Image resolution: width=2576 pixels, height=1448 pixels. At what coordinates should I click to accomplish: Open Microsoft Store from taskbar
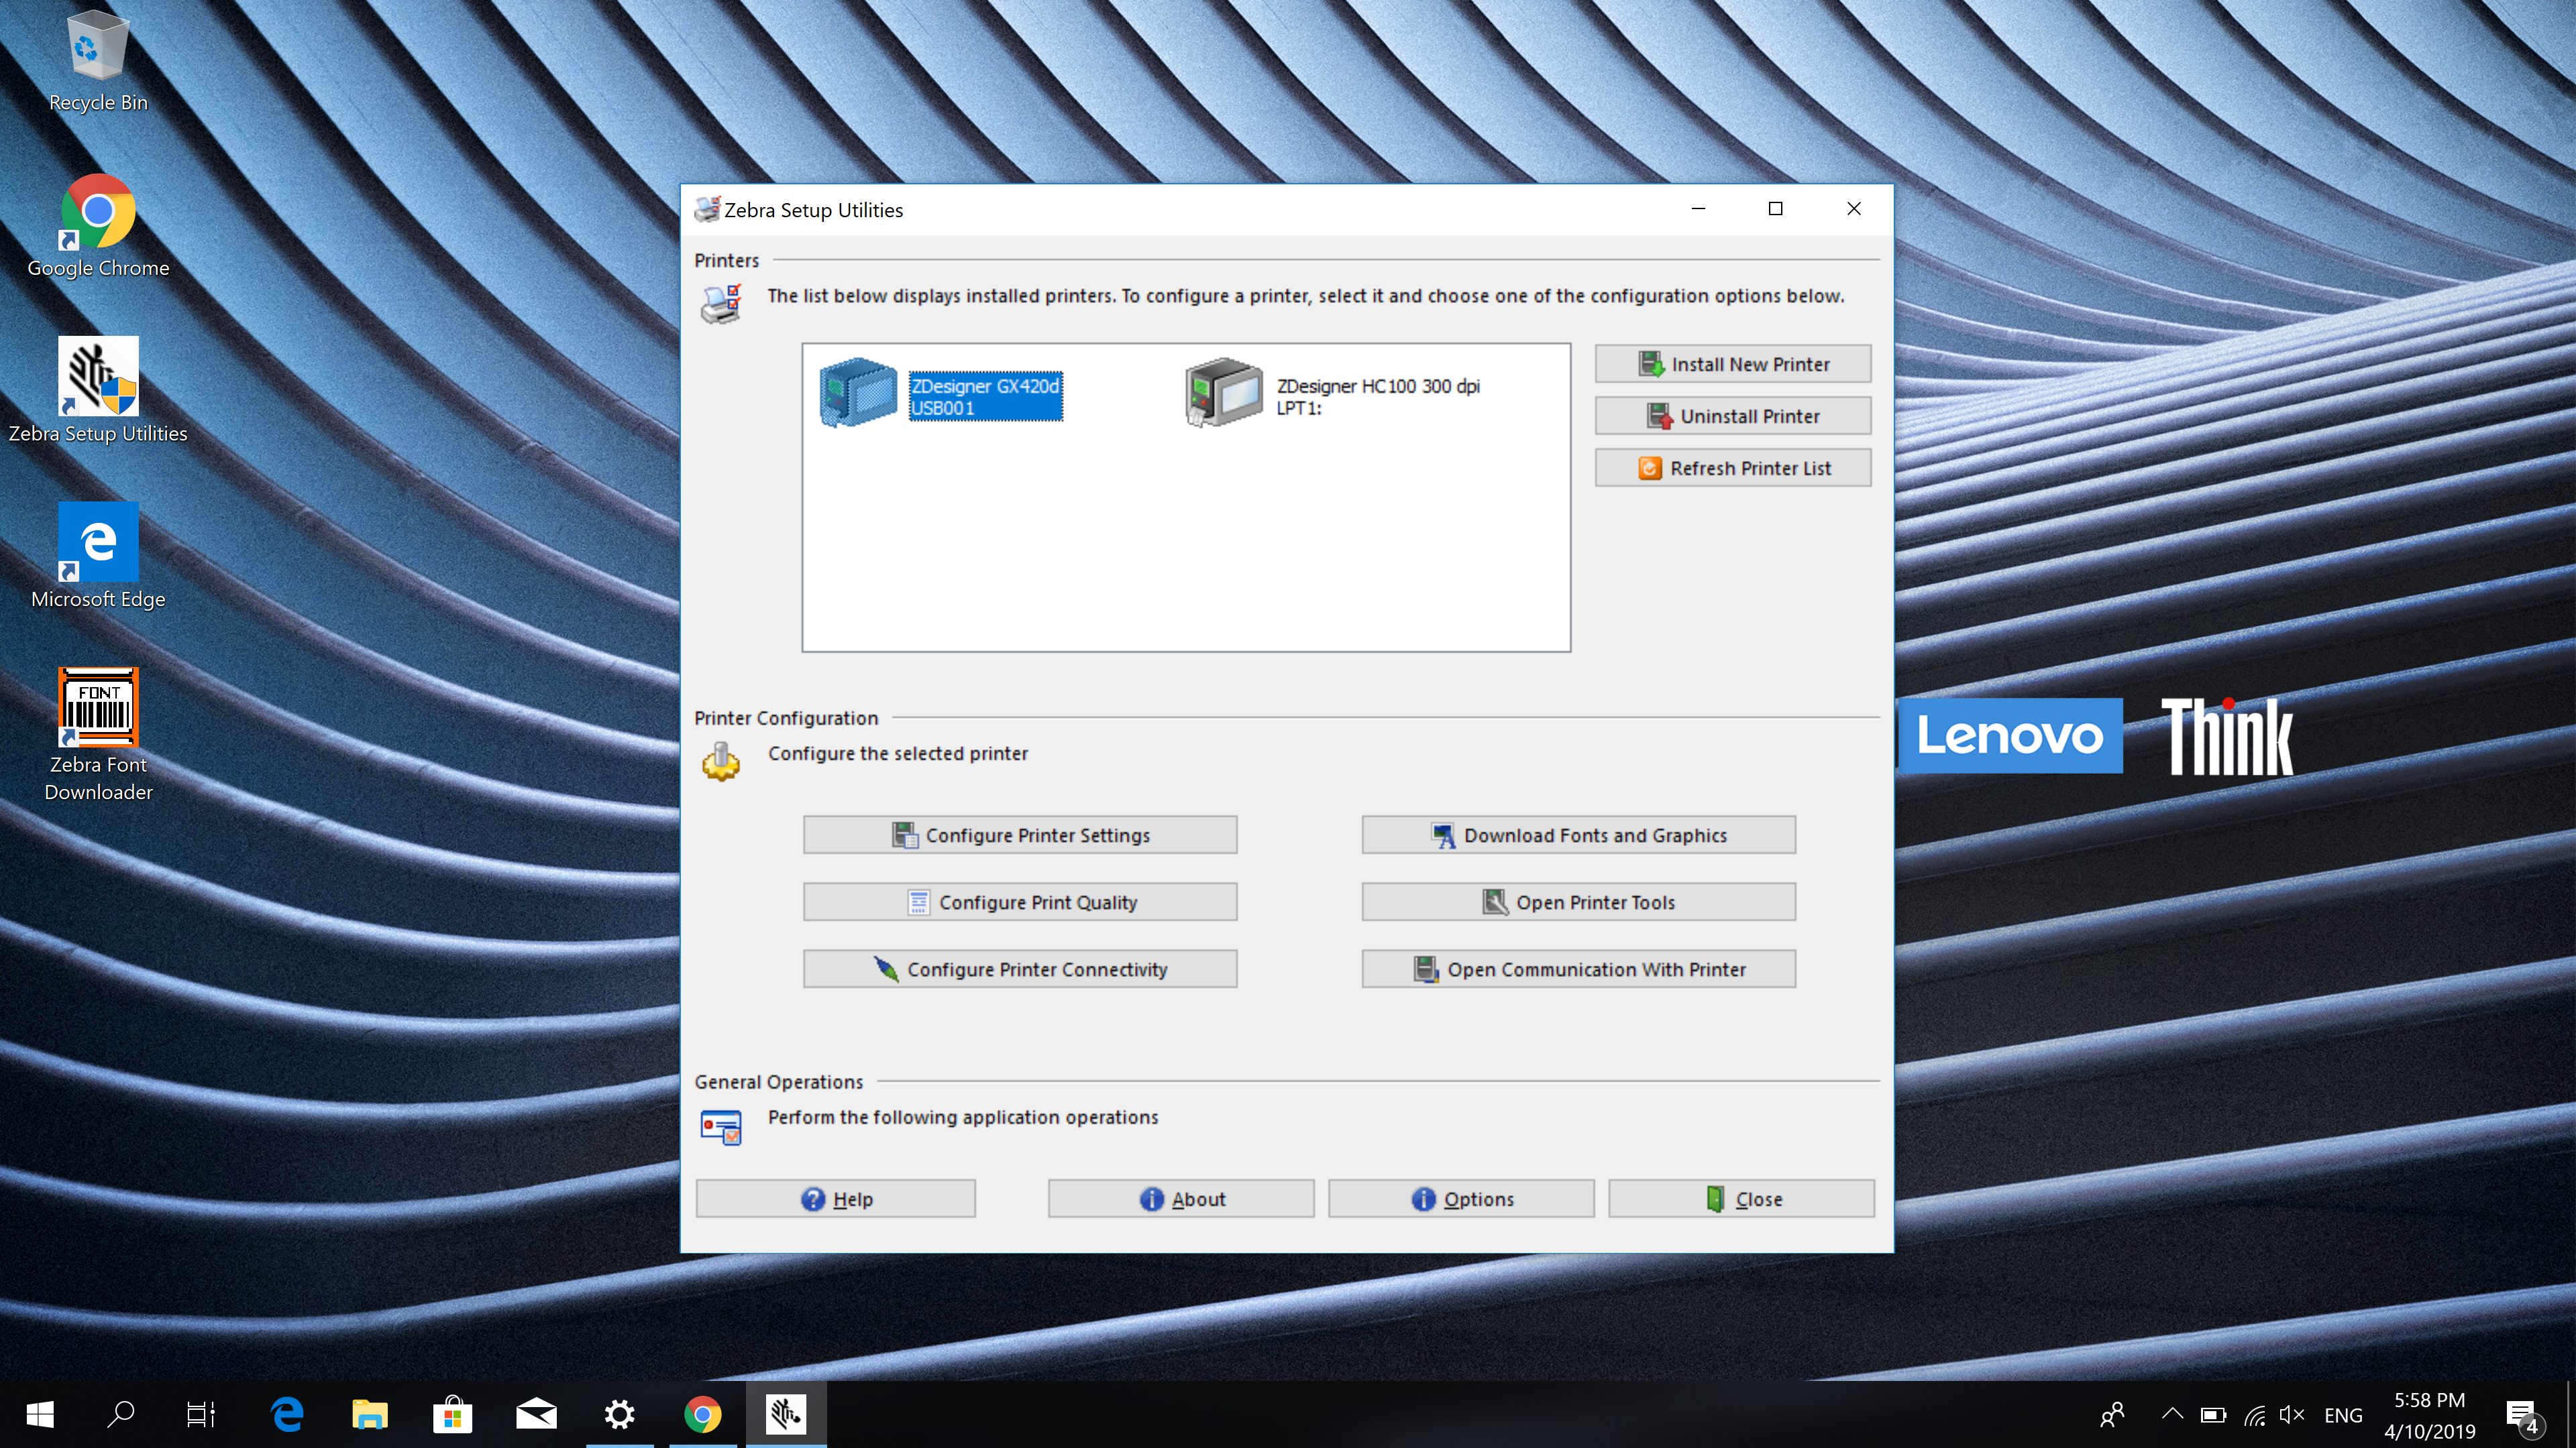453,1414
